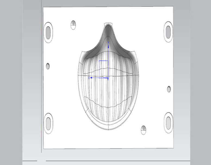Select the half-shaded pin hole near the top-left slot
The image size is (211, 165).
73,25
